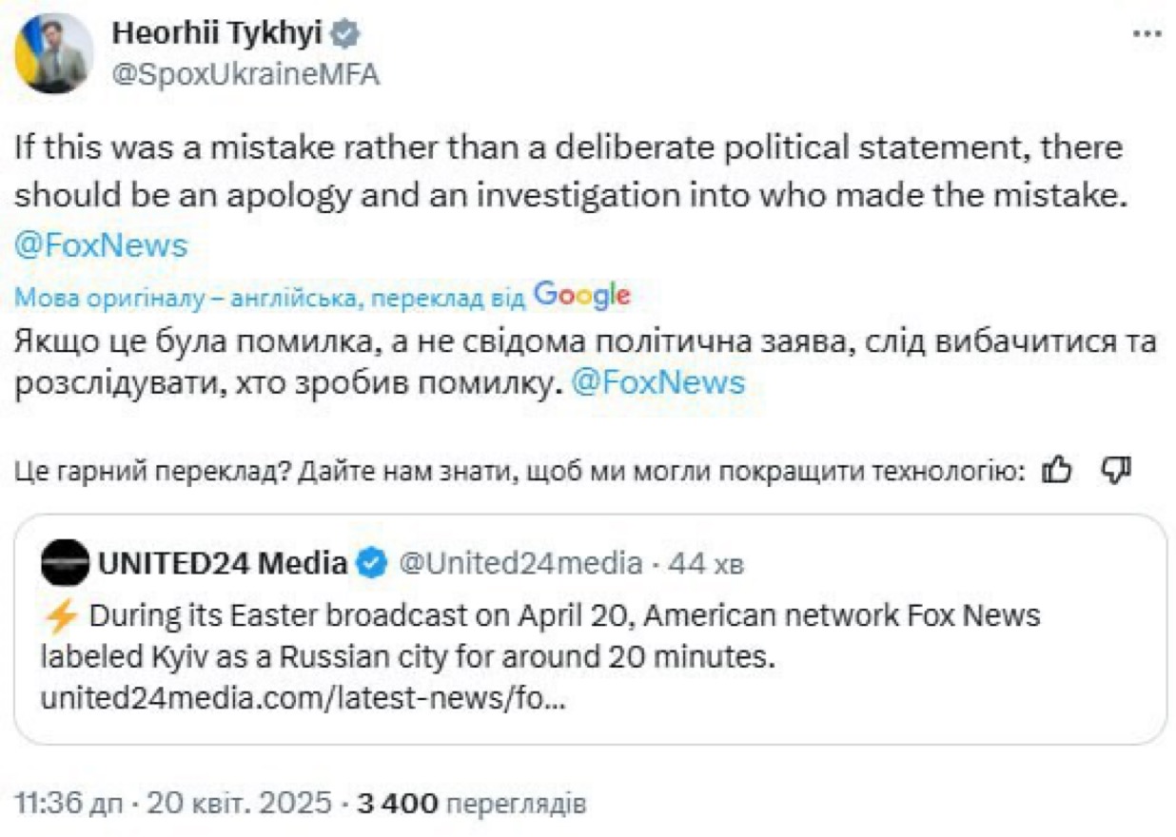This screenshot has height=837, width=1176.
Task: Open the UNITED24 Media account name
Action: (x=223, y=564)
